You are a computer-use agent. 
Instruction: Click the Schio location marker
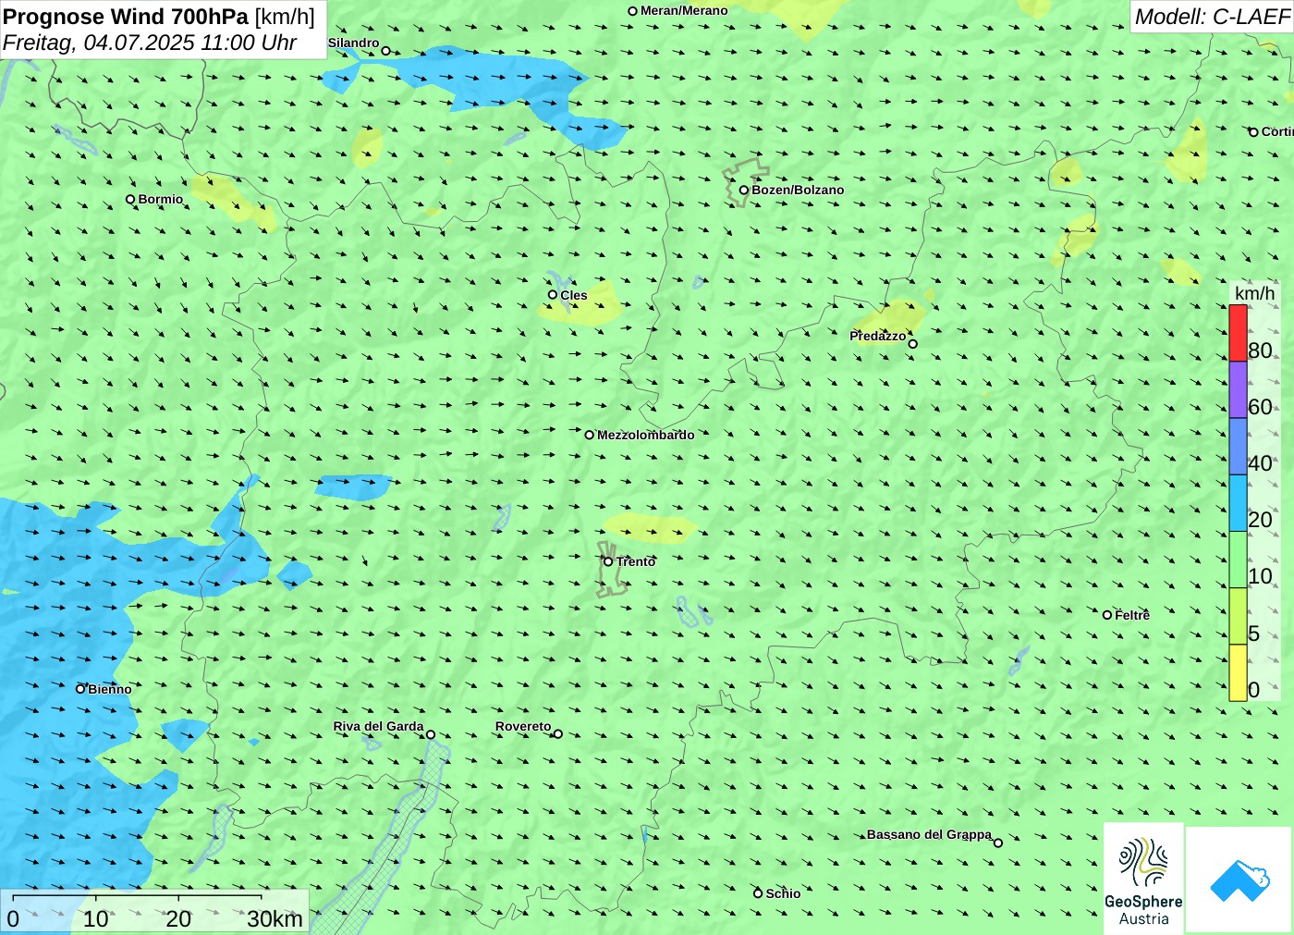[x=758, y=893]
